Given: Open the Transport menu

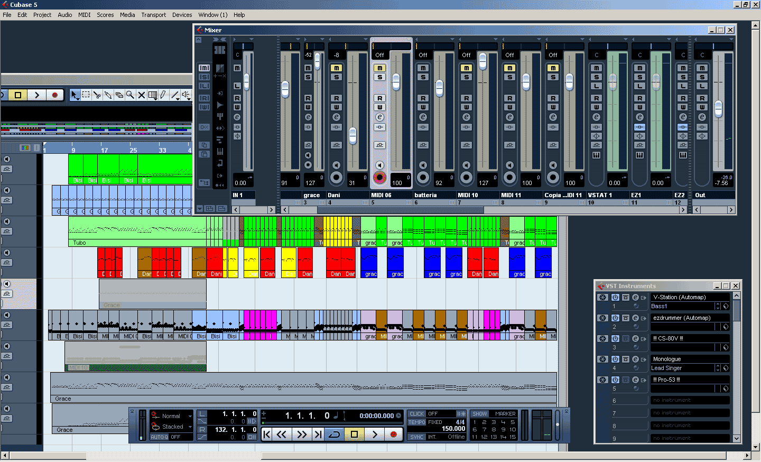Looking at the screenshot, I should 153,15.
